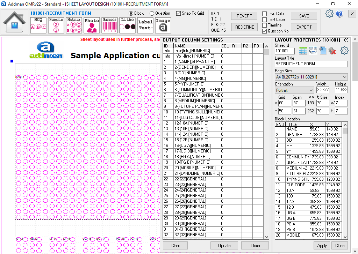Click the Index W field
Viewport: 358px width, 254px height.
(x=341, y=103)
